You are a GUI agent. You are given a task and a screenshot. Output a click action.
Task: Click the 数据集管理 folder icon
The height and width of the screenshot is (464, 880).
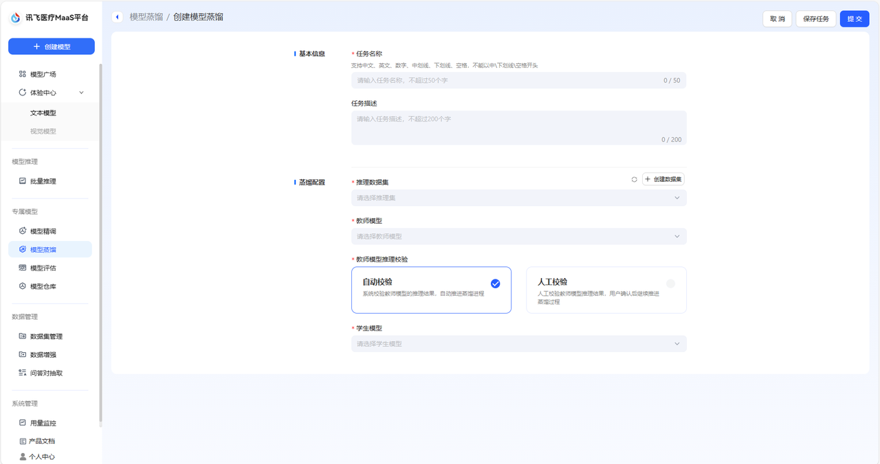23,336
